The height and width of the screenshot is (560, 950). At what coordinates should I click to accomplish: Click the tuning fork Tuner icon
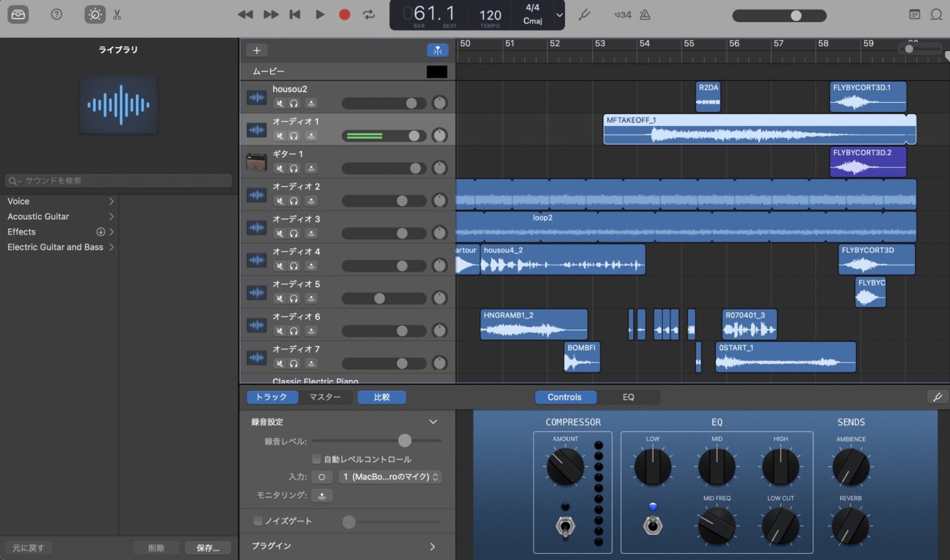click(x=584, y=14)
